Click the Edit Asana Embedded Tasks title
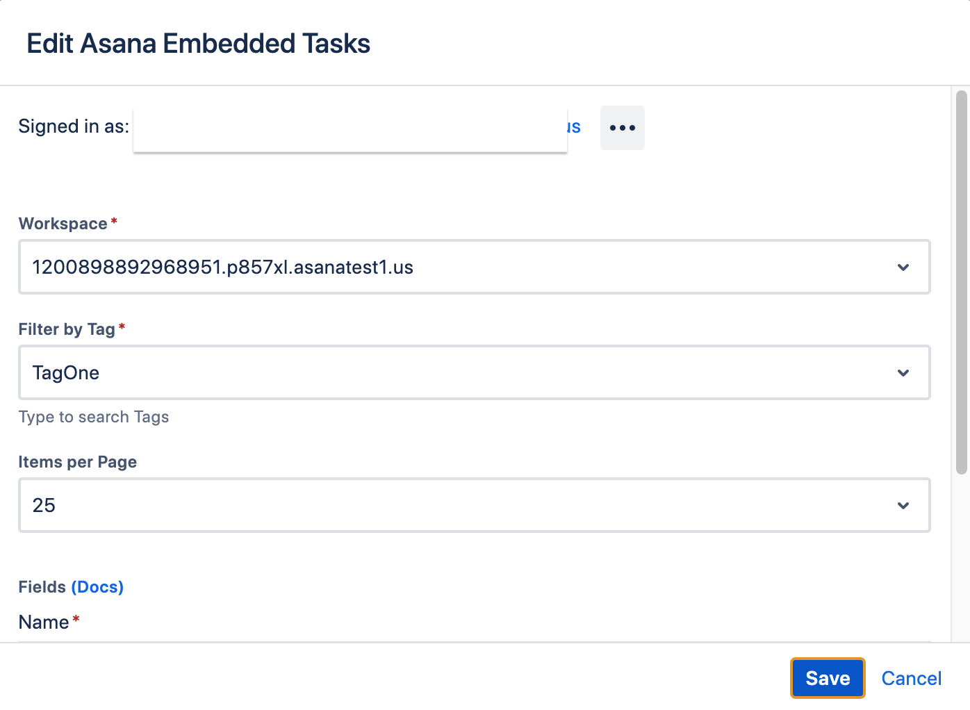 coord(198,44)
